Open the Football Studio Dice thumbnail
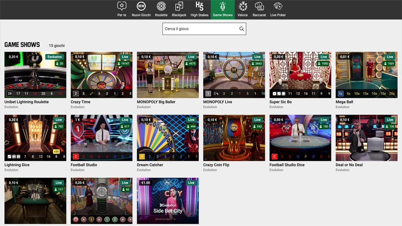 pos(300,138)
